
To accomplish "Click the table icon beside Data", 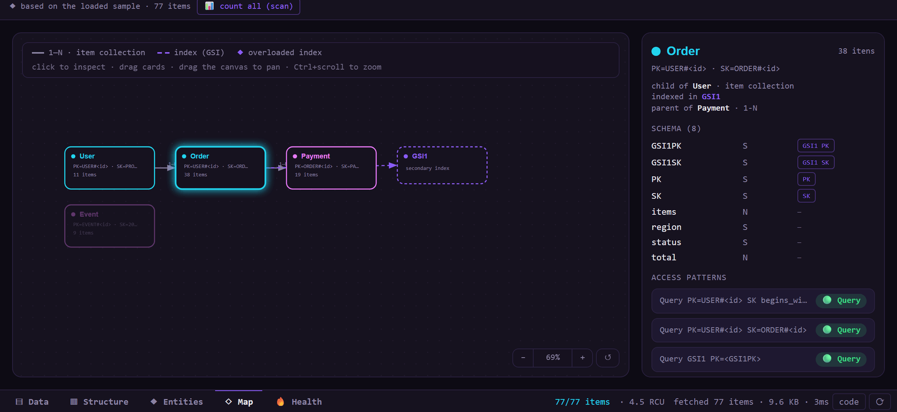I will (x=19, y=402).
